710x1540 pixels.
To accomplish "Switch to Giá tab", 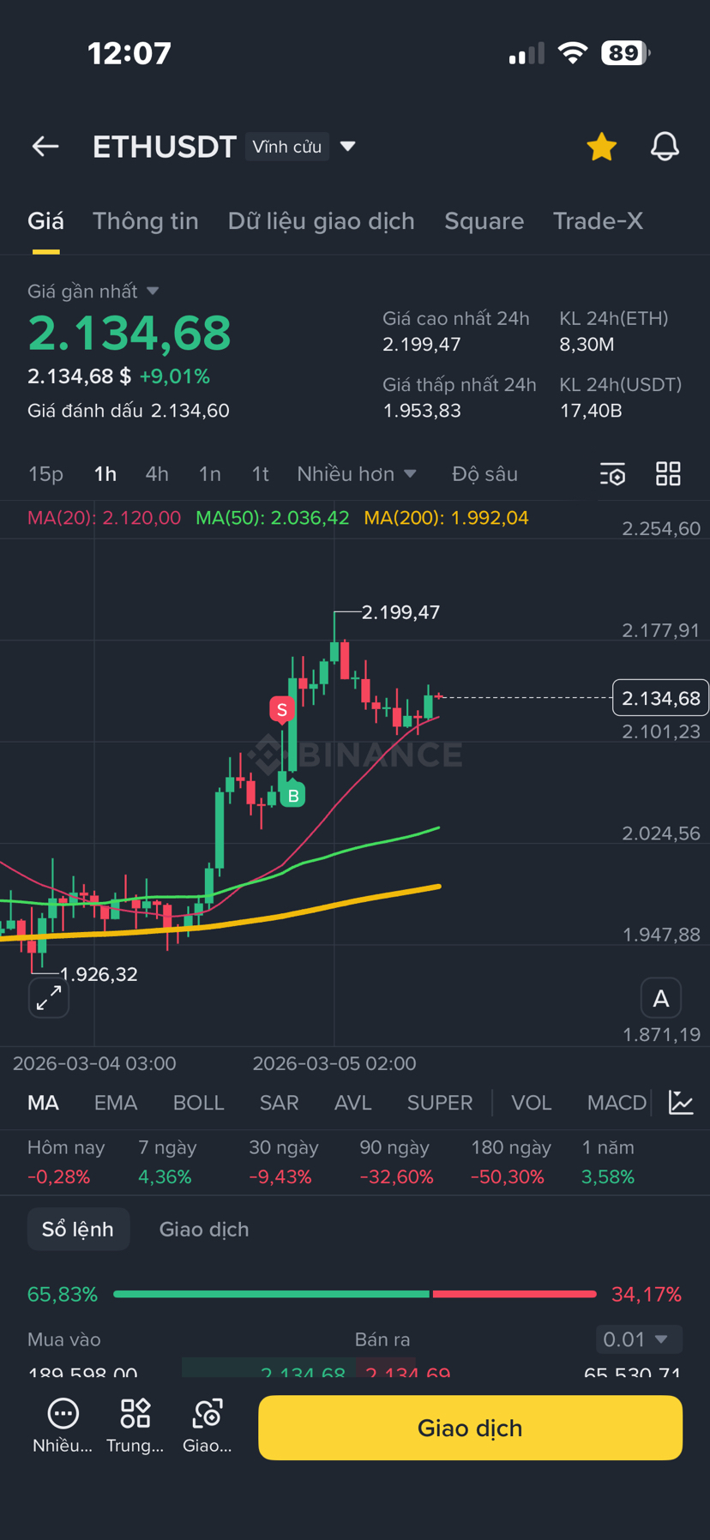I will [x=45, y=221].
